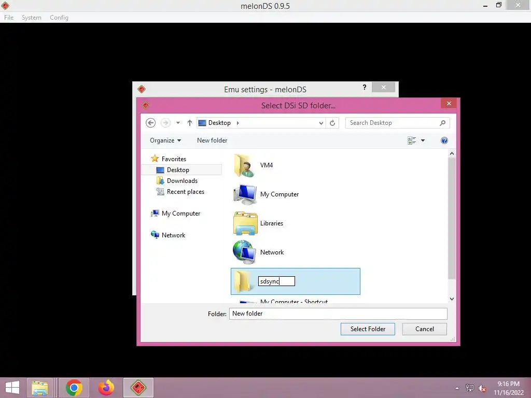The height and width of the screenshot is (398, 531).
Task: Click the file list vertical scrollbar thumb
Action: click(452, 218)
